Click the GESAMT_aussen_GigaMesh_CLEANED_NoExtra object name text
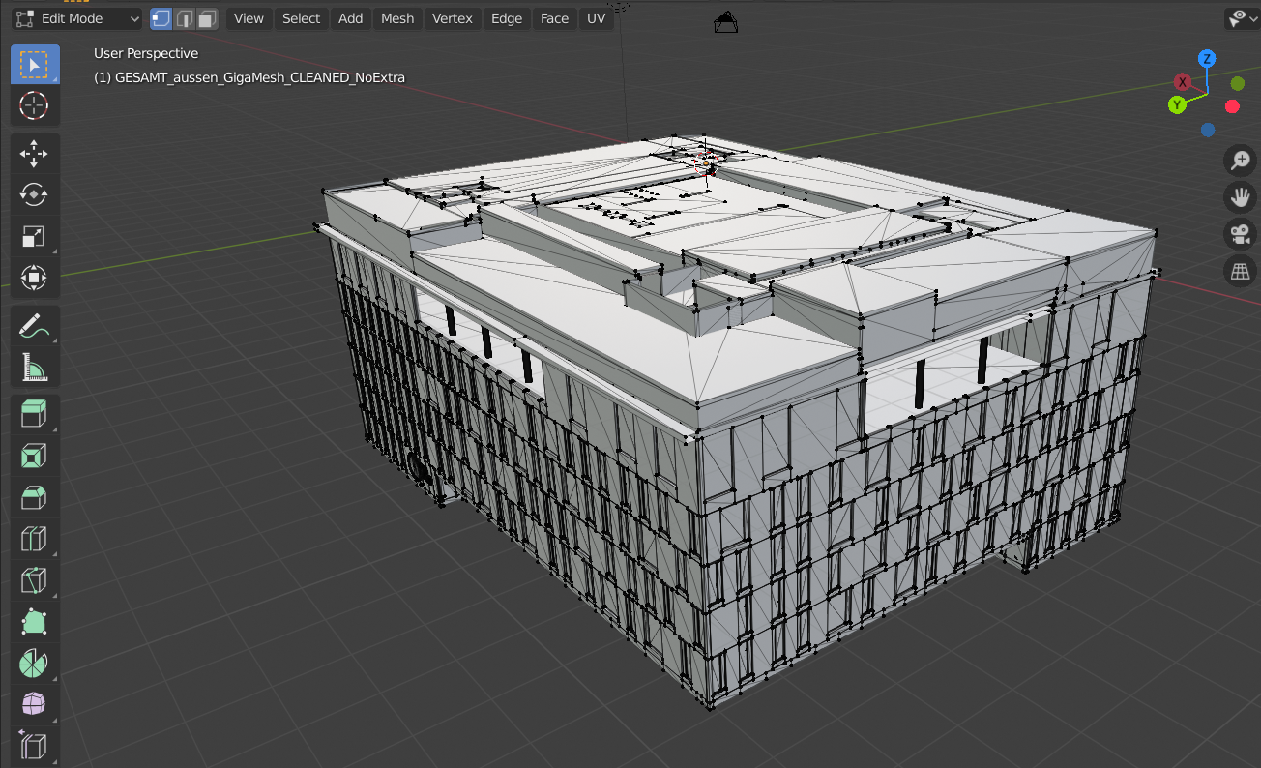The height and width of the screenshot is (768, 1261). [260, 77]
